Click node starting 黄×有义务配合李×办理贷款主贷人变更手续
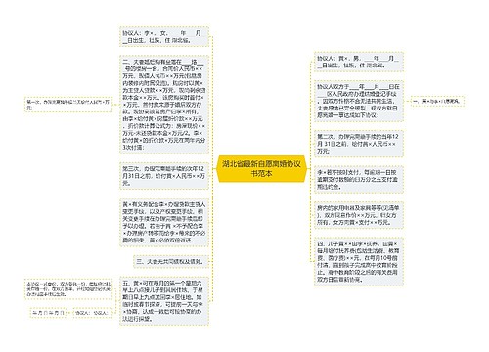489x352 pixels. [x=164, y=222]
